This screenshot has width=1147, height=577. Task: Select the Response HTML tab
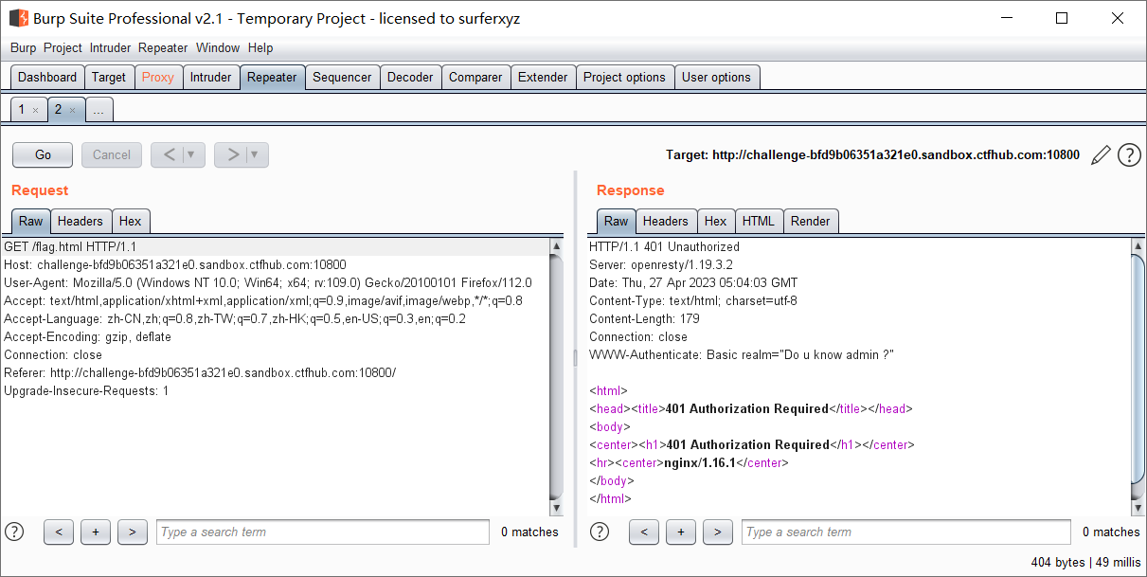tap(759, 221)
